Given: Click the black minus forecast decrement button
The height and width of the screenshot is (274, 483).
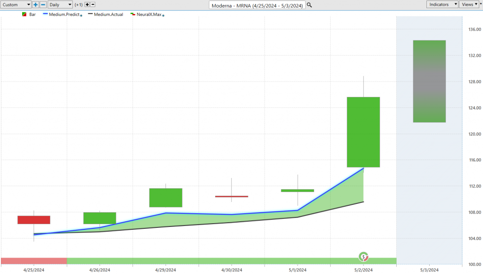Looking at the screenshot, I should click(93, 5).
